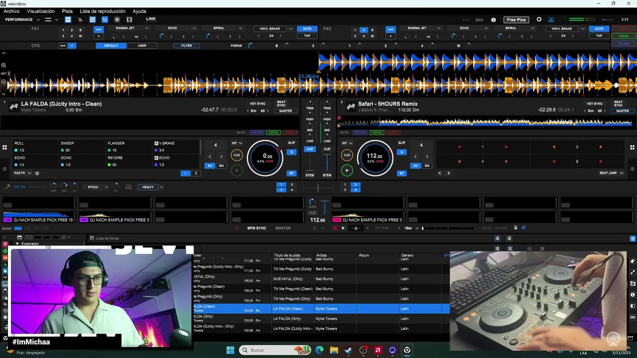This screenshot has height=358, width=637.
Task: Toggle FX1 AUTO beat mode
Action: [x=307, y=29]
